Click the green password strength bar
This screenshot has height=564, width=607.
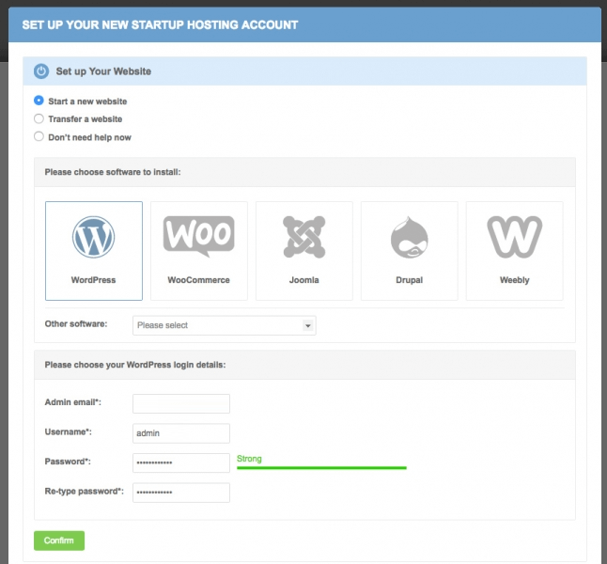point(321,468)
